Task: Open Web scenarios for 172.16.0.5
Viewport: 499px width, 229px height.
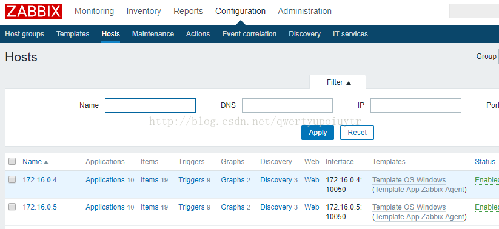Action: (312, 207)
